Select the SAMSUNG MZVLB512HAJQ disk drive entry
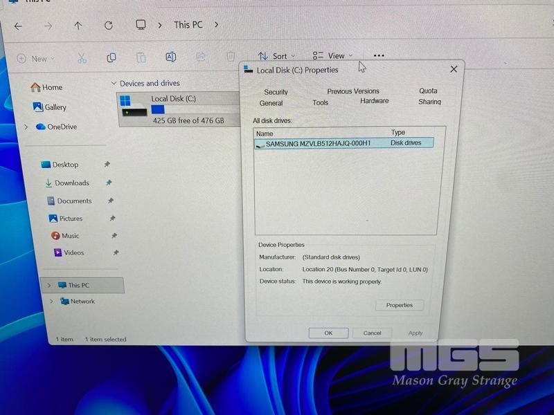Screen dimensions: 554x415 click(318, 144)
